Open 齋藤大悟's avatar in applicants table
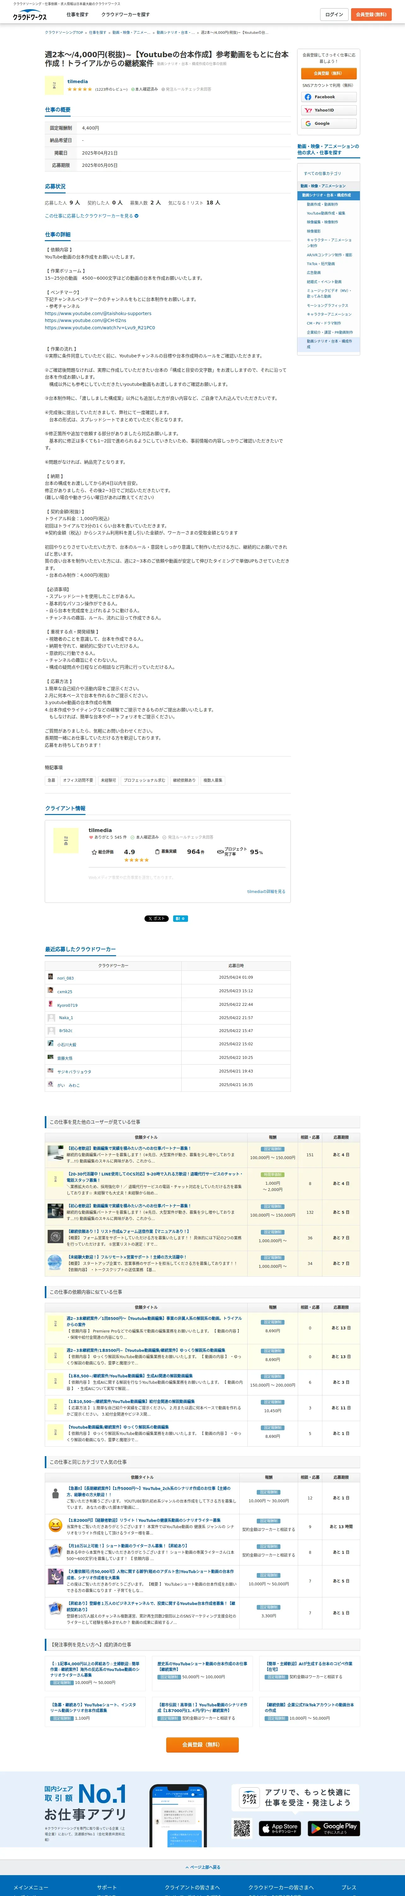405x1896 pixels. [x=51, y=1057]
